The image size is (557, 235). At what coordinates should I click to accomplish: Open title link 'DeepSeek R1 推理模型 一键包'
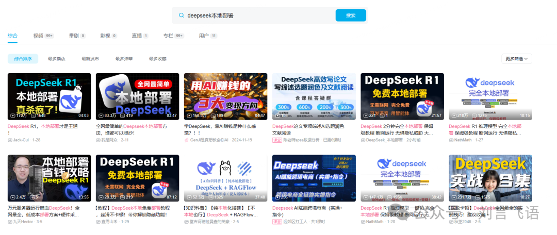coord(399,211)
